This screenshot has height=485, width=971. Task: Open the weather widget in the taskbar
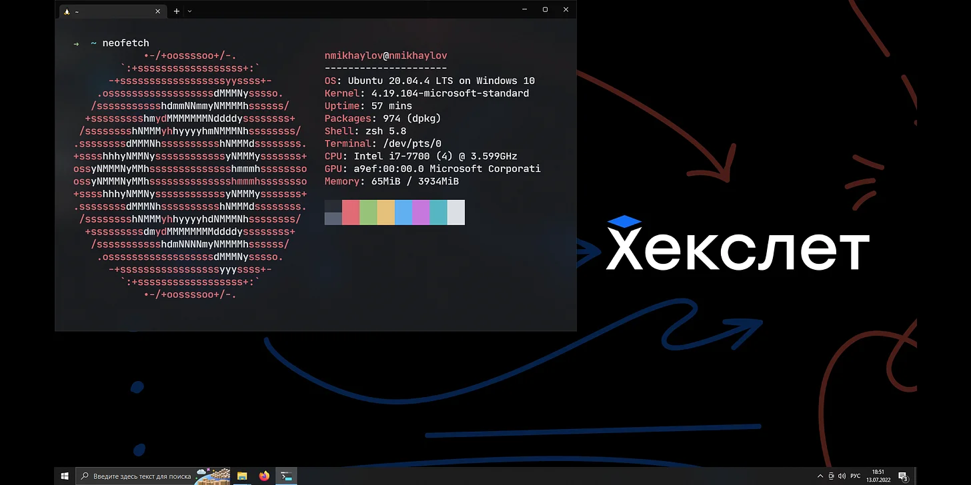pos(212,476)
